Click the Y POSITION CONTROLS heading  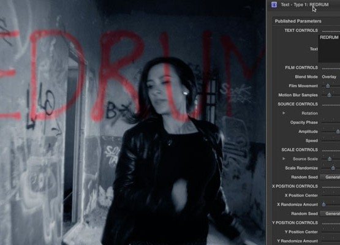click(295, 223)
